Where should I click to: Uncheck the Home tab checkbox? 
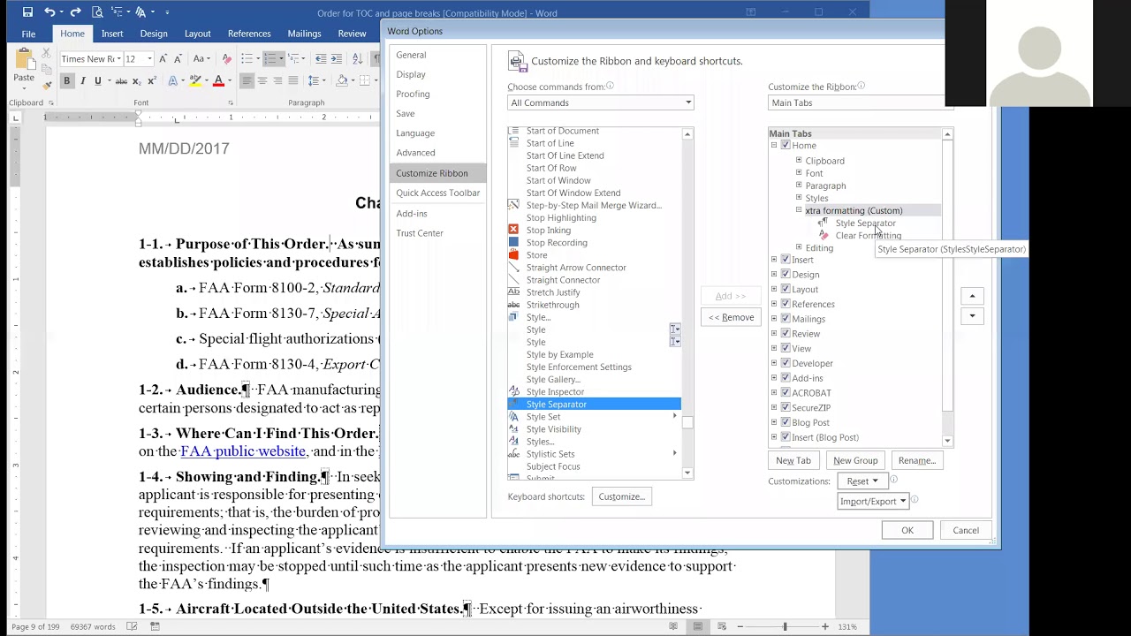point(786,146)
